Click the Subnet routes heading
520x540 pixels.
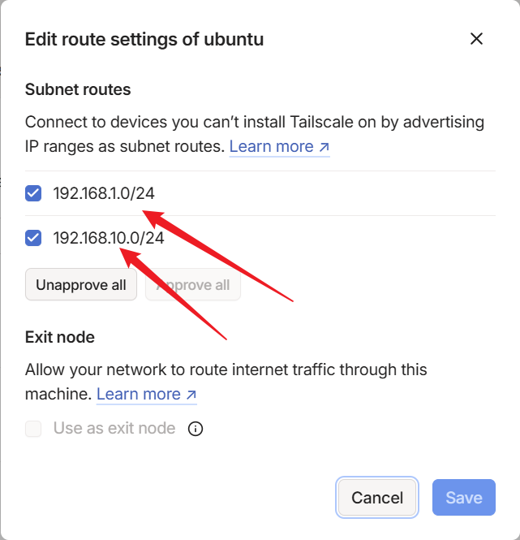coord(78,89)
